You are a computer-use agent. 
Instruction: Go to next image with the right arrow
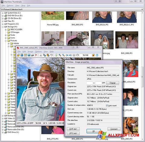pyautogui.click(x=70, y=55)
